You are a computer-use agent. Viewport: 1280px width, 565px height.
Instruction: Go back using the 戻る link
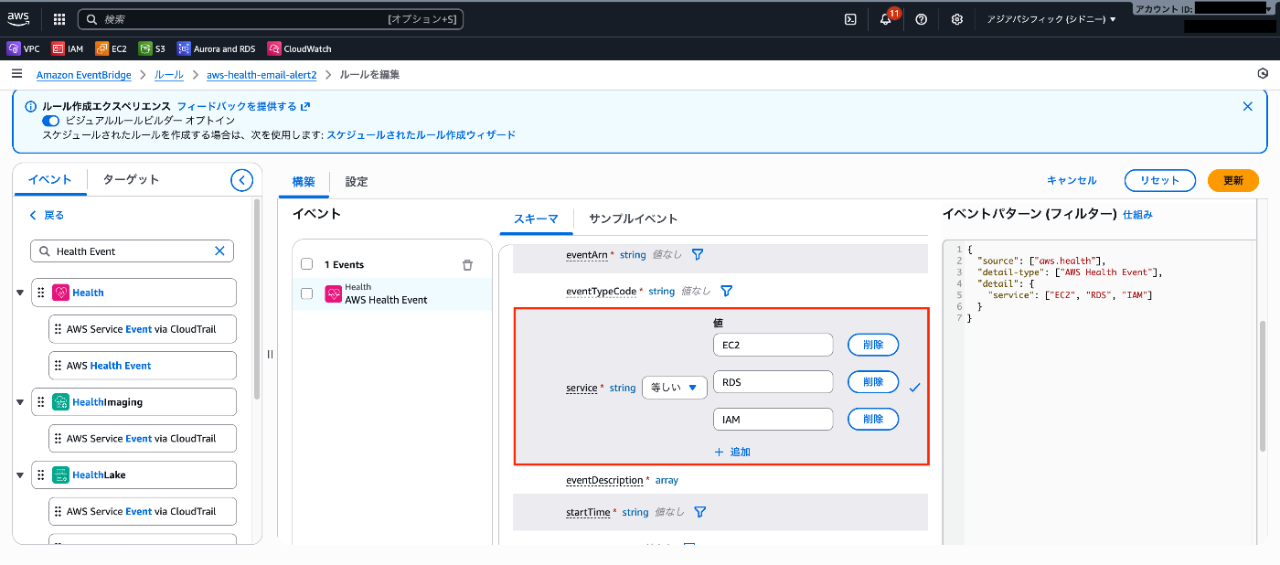click(47, 215)
